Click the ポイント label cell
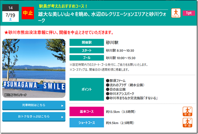The width and height of the screenshot is (198, 134). (x=87, y=89)
